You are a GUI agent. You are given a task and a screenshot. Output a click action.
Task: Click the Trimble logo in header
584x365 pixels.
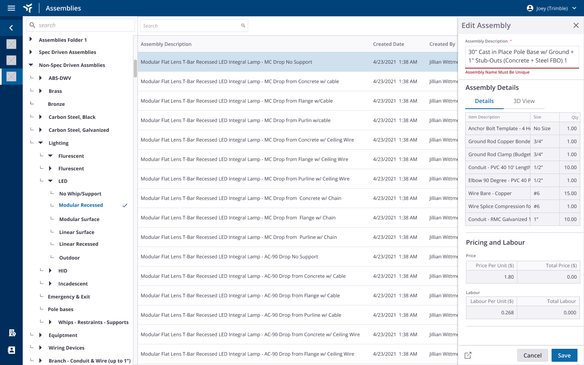28,8
